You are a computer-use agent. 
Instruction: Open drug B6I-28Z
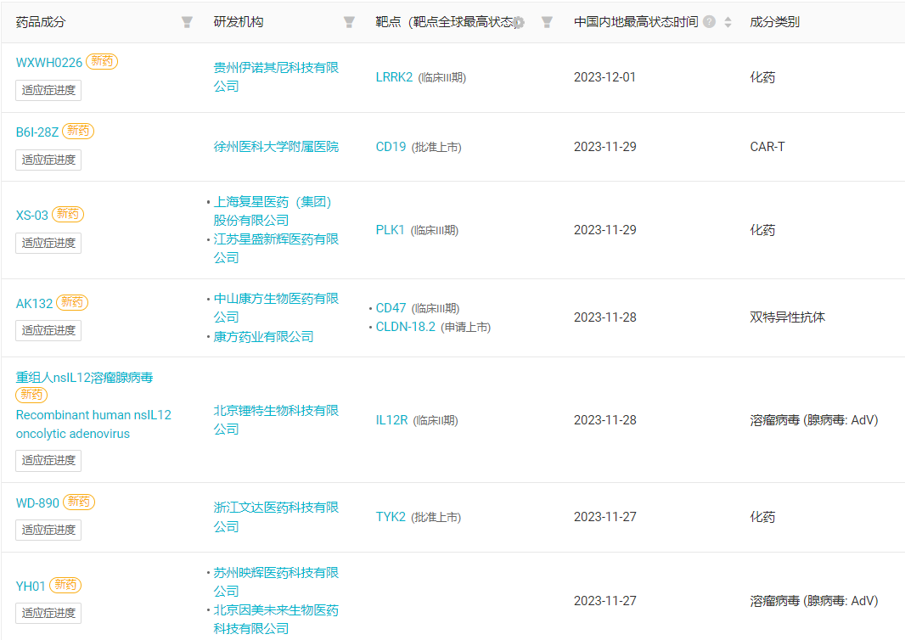[x=37, y=132]
